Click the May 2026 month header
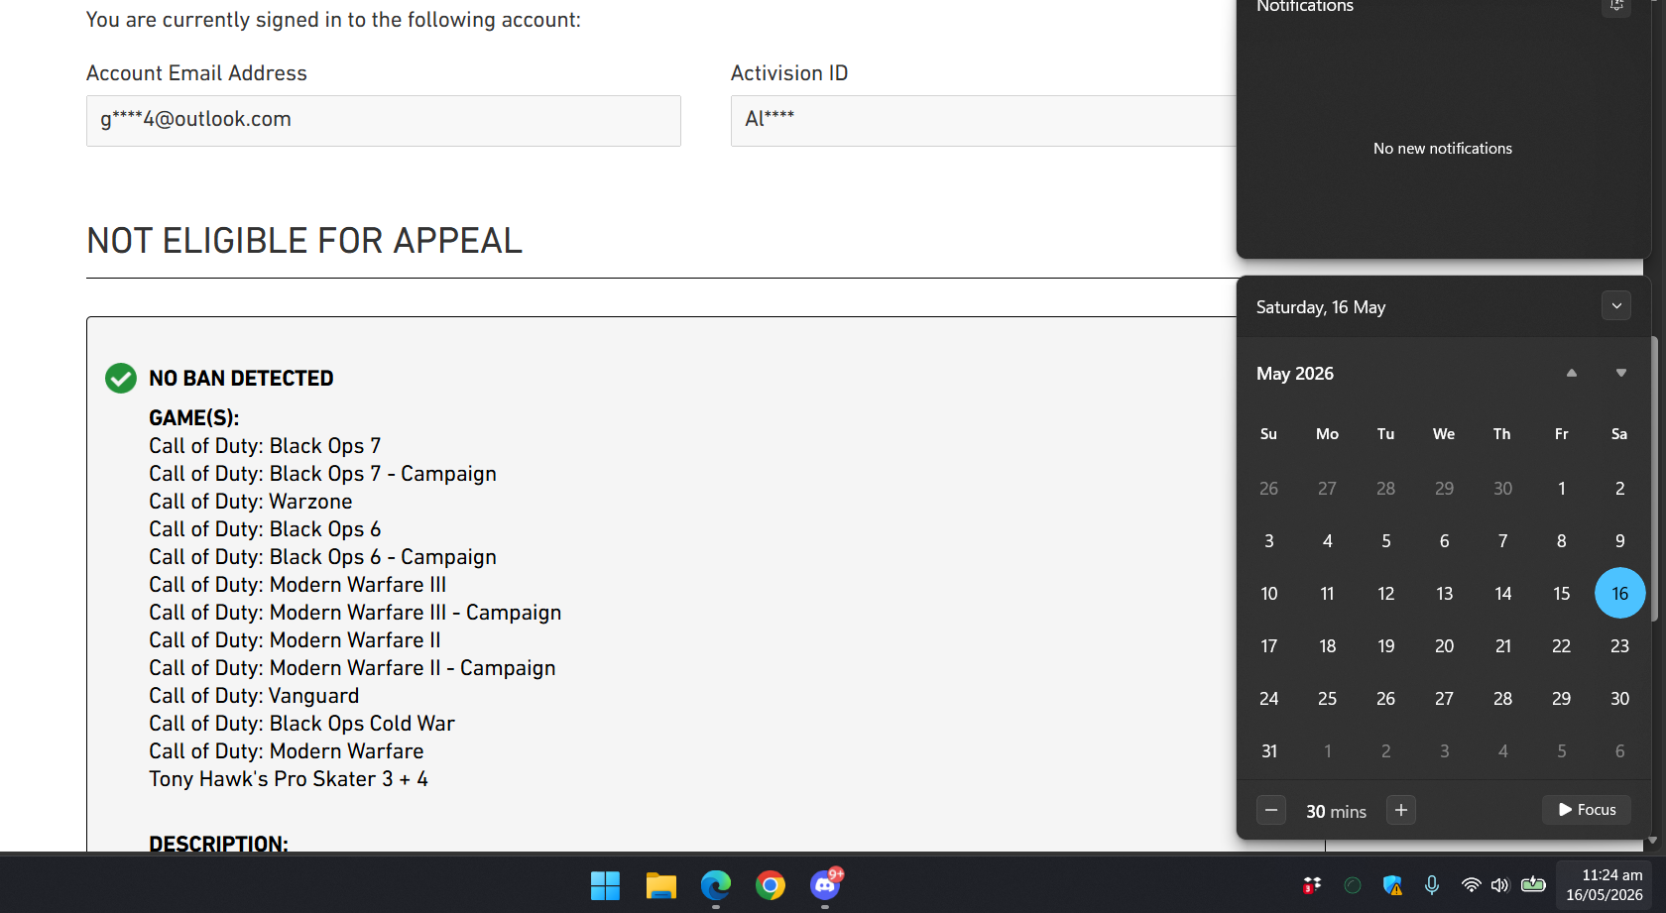The width and height of the screenshot is (1666, 913). (x=1295, y=374)
